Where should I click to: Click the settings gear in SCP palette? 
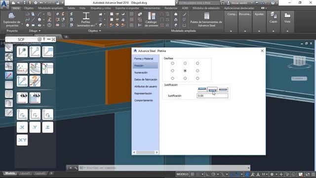pos(39,40)
